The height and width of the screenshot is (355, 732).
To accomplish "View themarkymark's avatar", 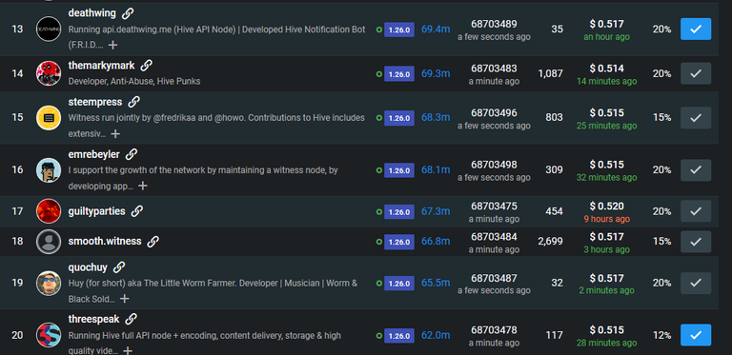I will 49,73.
